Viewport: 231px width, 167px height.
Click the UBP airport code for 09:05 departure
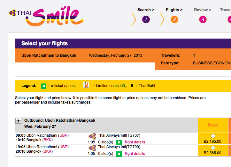64,135
